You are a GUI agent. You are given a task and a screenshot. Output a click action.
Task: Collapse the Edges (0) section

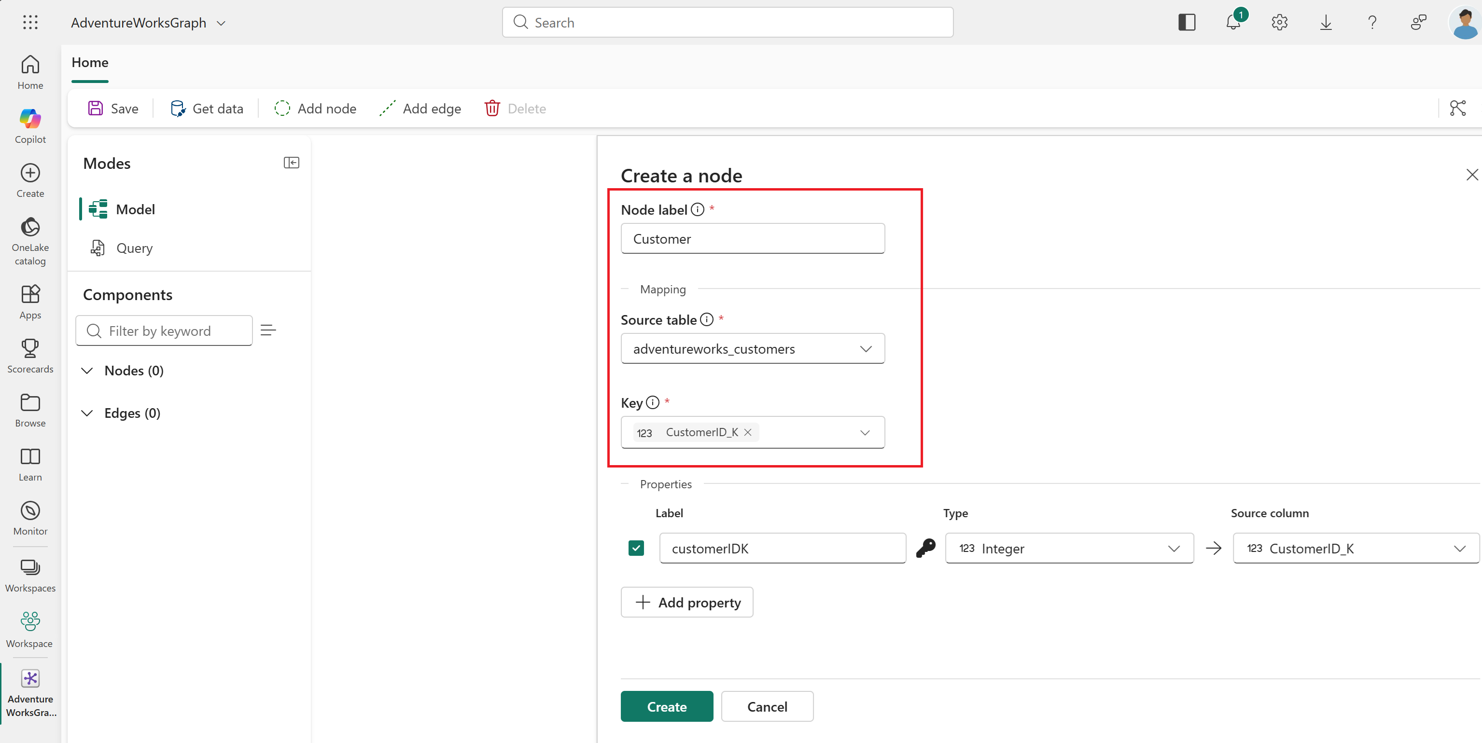pos(87,413)
